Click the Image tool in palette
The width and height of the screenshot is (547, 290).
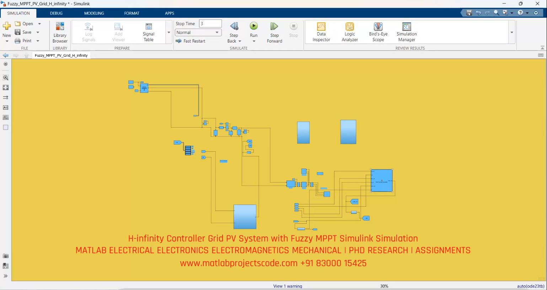[x=6, y=117]
